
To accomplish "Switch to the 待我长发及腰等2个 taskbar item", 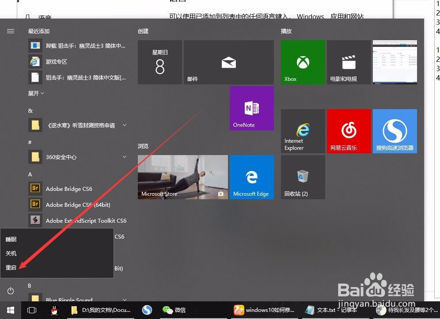I will (x=406, y=310).
